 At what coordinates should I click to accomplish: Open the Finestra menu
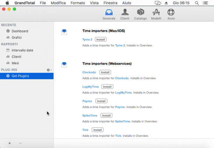coord(110,3)
